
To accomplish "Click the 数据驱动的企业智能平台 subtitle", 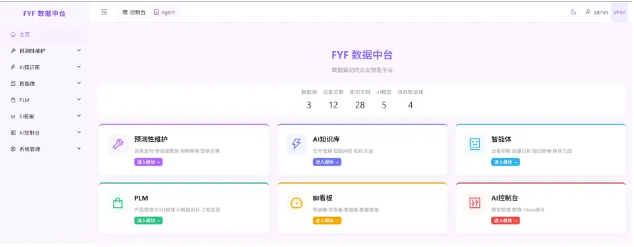I will [x=362, y=70].
